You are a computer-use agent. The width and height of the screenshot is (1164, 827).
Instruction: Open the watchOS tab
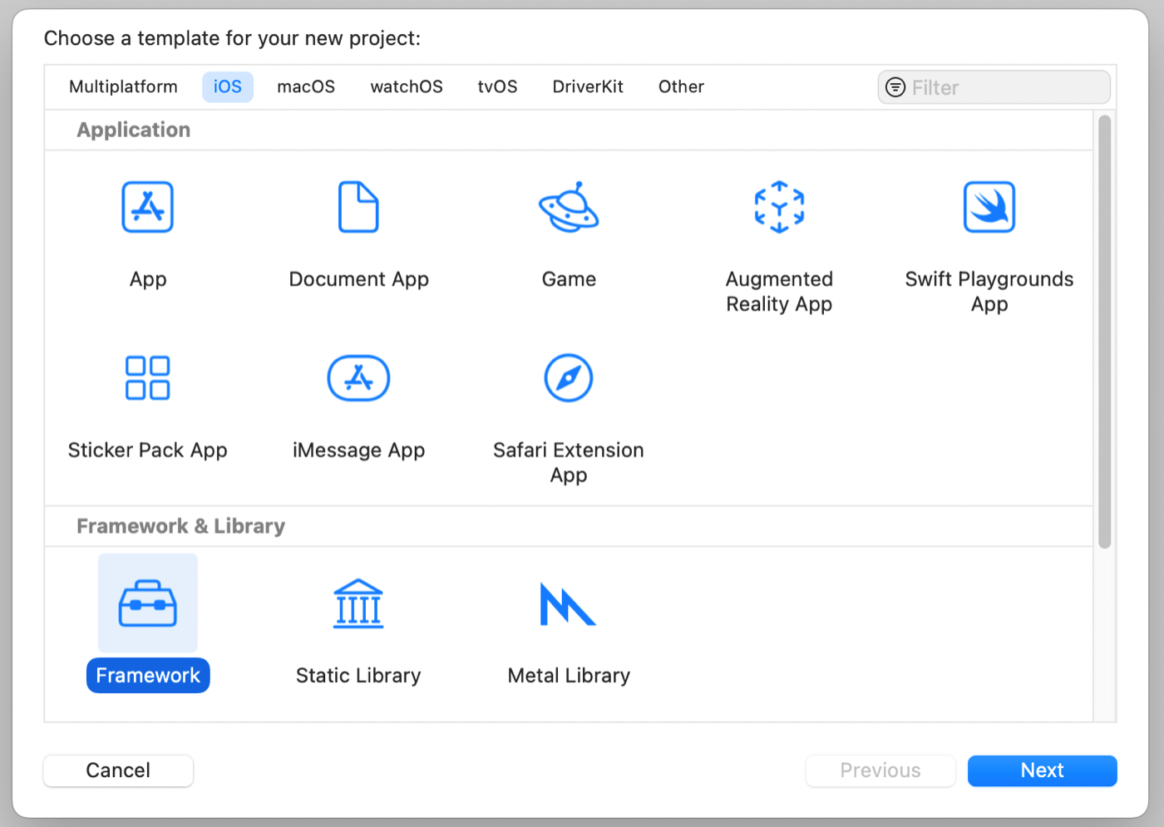coord(407,86)
